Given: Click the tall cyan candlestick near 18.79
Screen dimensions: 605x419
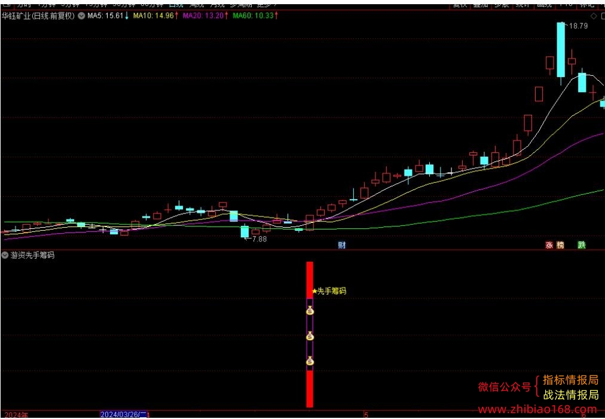Looking at the screenshot, I should pos(561,50).
